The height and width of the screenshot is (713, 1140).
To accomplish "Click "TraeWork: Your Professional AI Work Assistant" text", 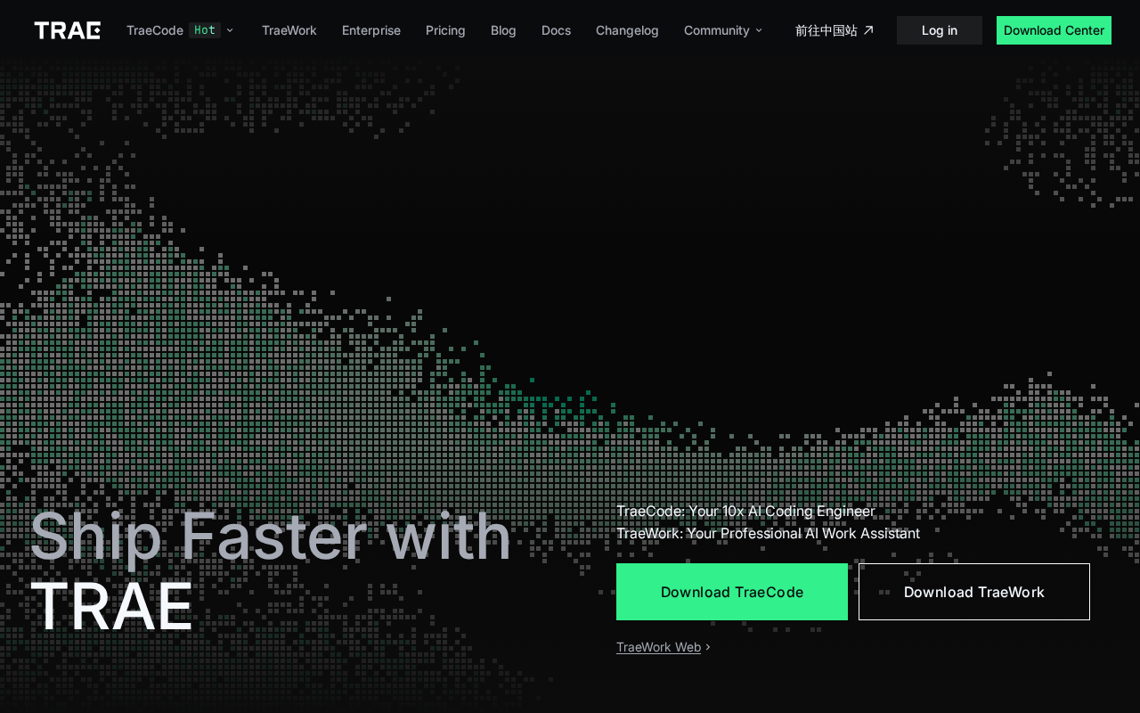I will tap(768, 533).
